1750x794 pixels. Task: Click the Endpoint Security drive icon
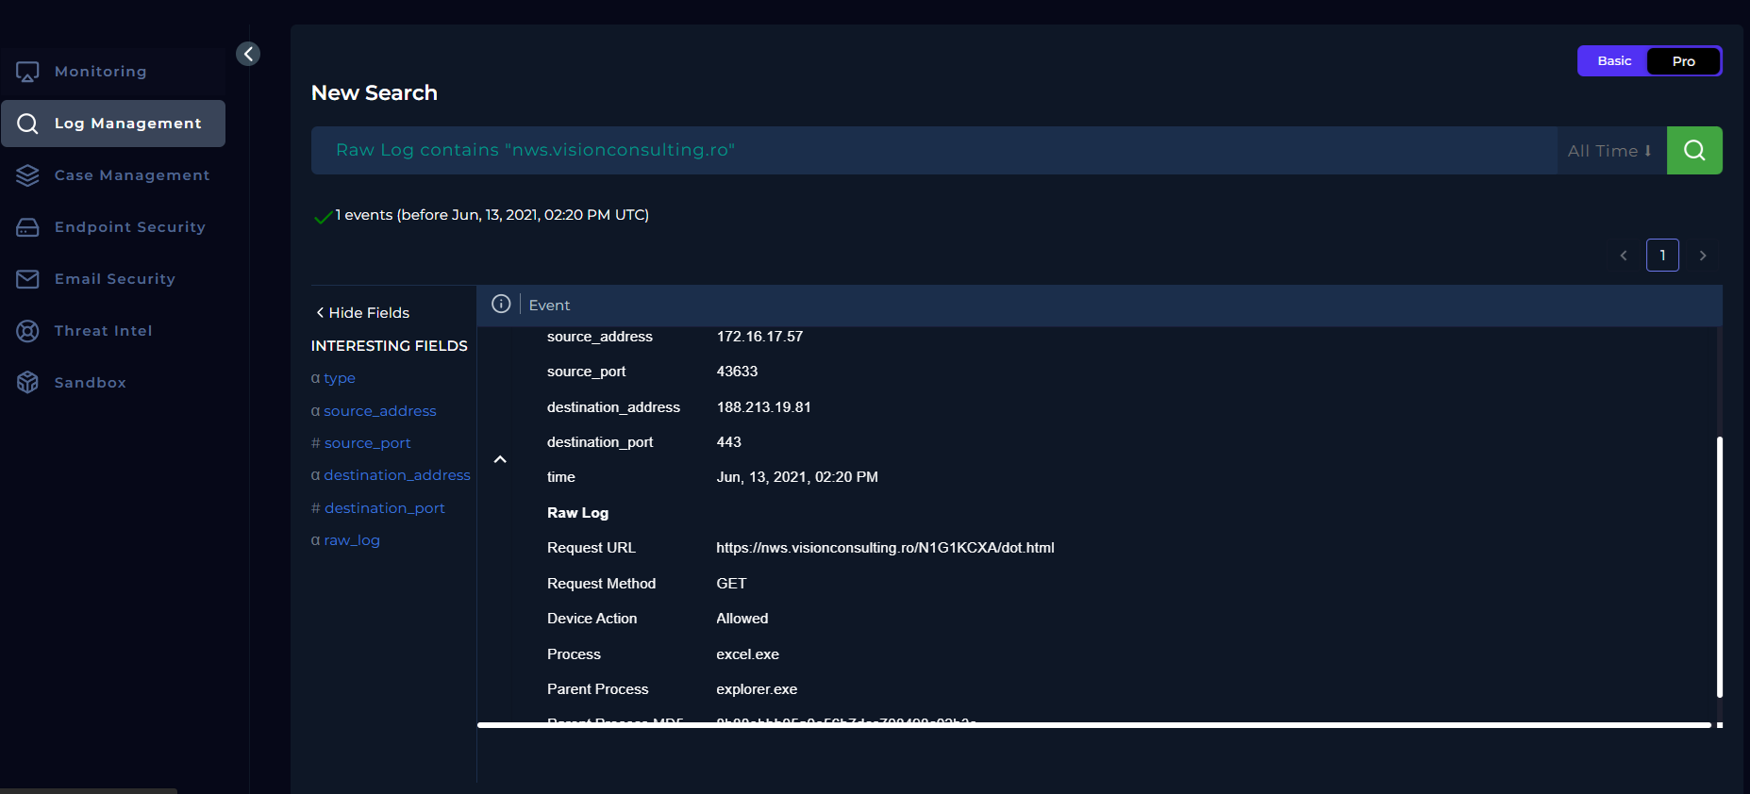click(x=27, y=227)
